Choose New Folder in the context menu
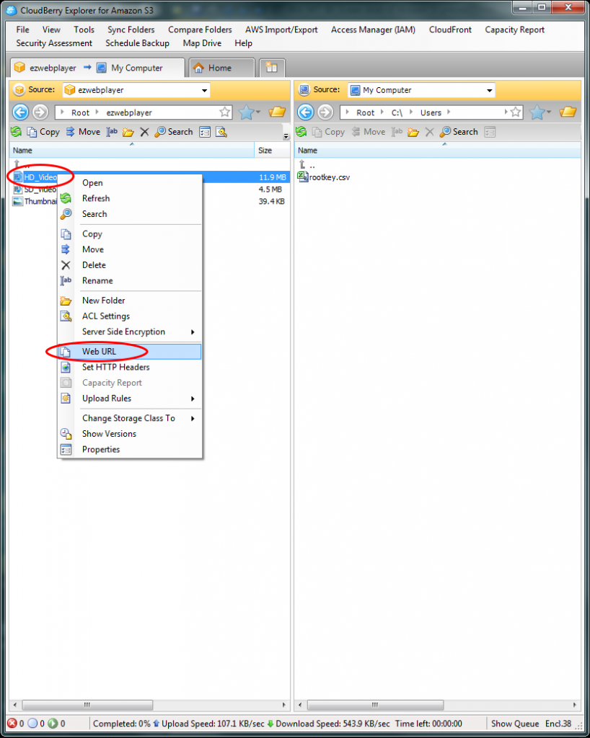 click(x=130, y=301)
